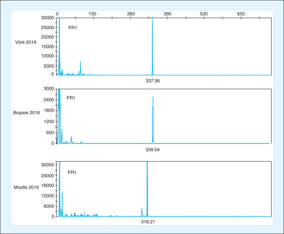Screen dimensions: 284x234
Task: Click the '3000' y-axis label
Action: (x=49, y=89)
